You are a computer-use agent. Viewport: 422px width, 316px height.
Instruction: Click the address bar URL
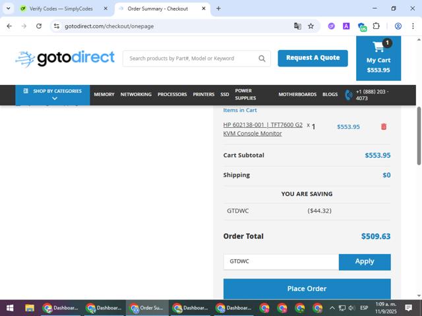109,26
